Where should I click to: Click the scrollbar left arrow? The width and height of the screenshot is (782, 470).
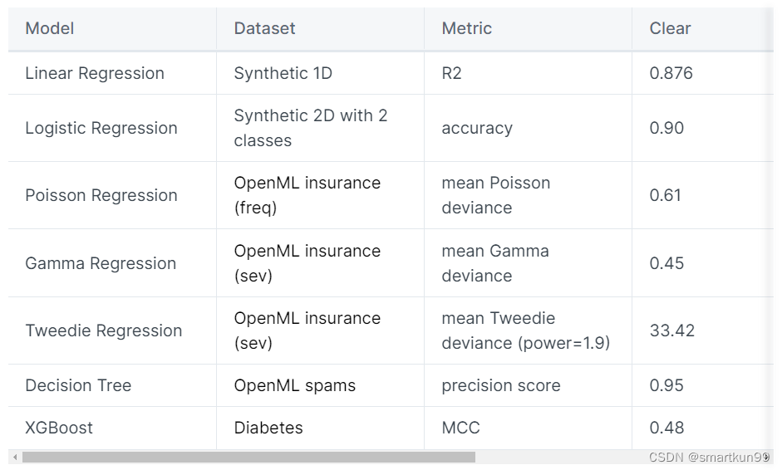click(x=15, y=457)
